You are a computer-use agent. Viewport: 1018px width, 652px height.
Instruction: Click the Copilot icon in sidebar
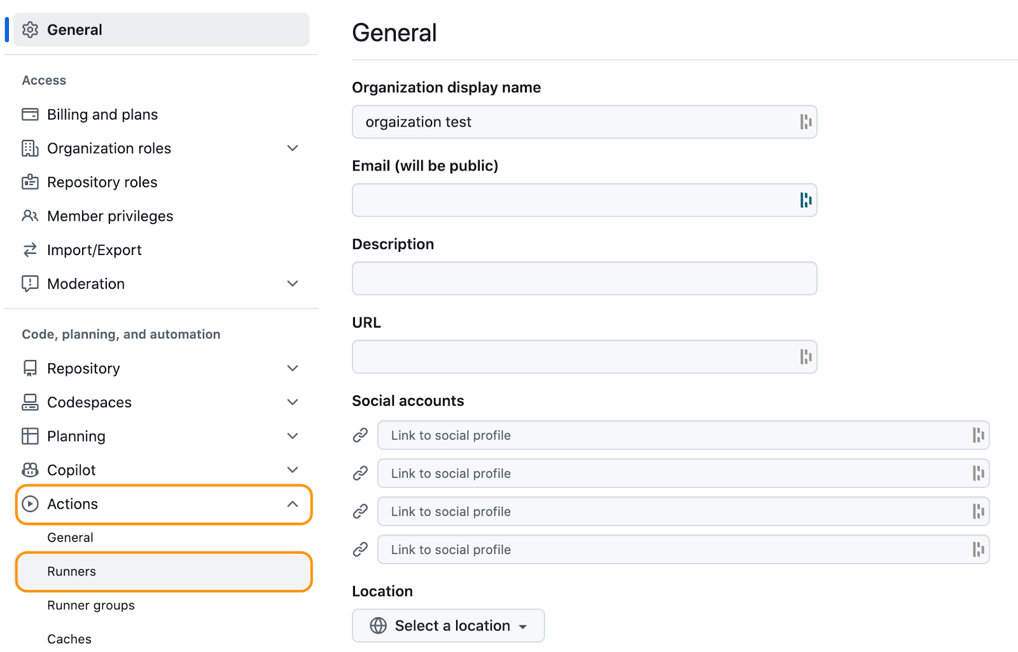(x=30, y=470)
